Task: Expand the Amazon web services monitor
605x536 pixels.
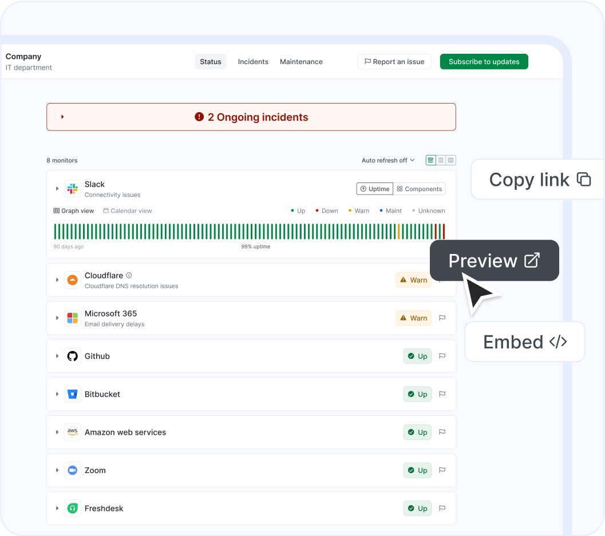Action: click(x=57, y=432)
